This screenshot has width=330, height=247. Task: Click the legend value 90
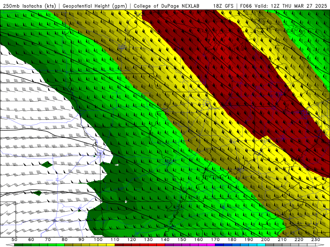(81, 240)
